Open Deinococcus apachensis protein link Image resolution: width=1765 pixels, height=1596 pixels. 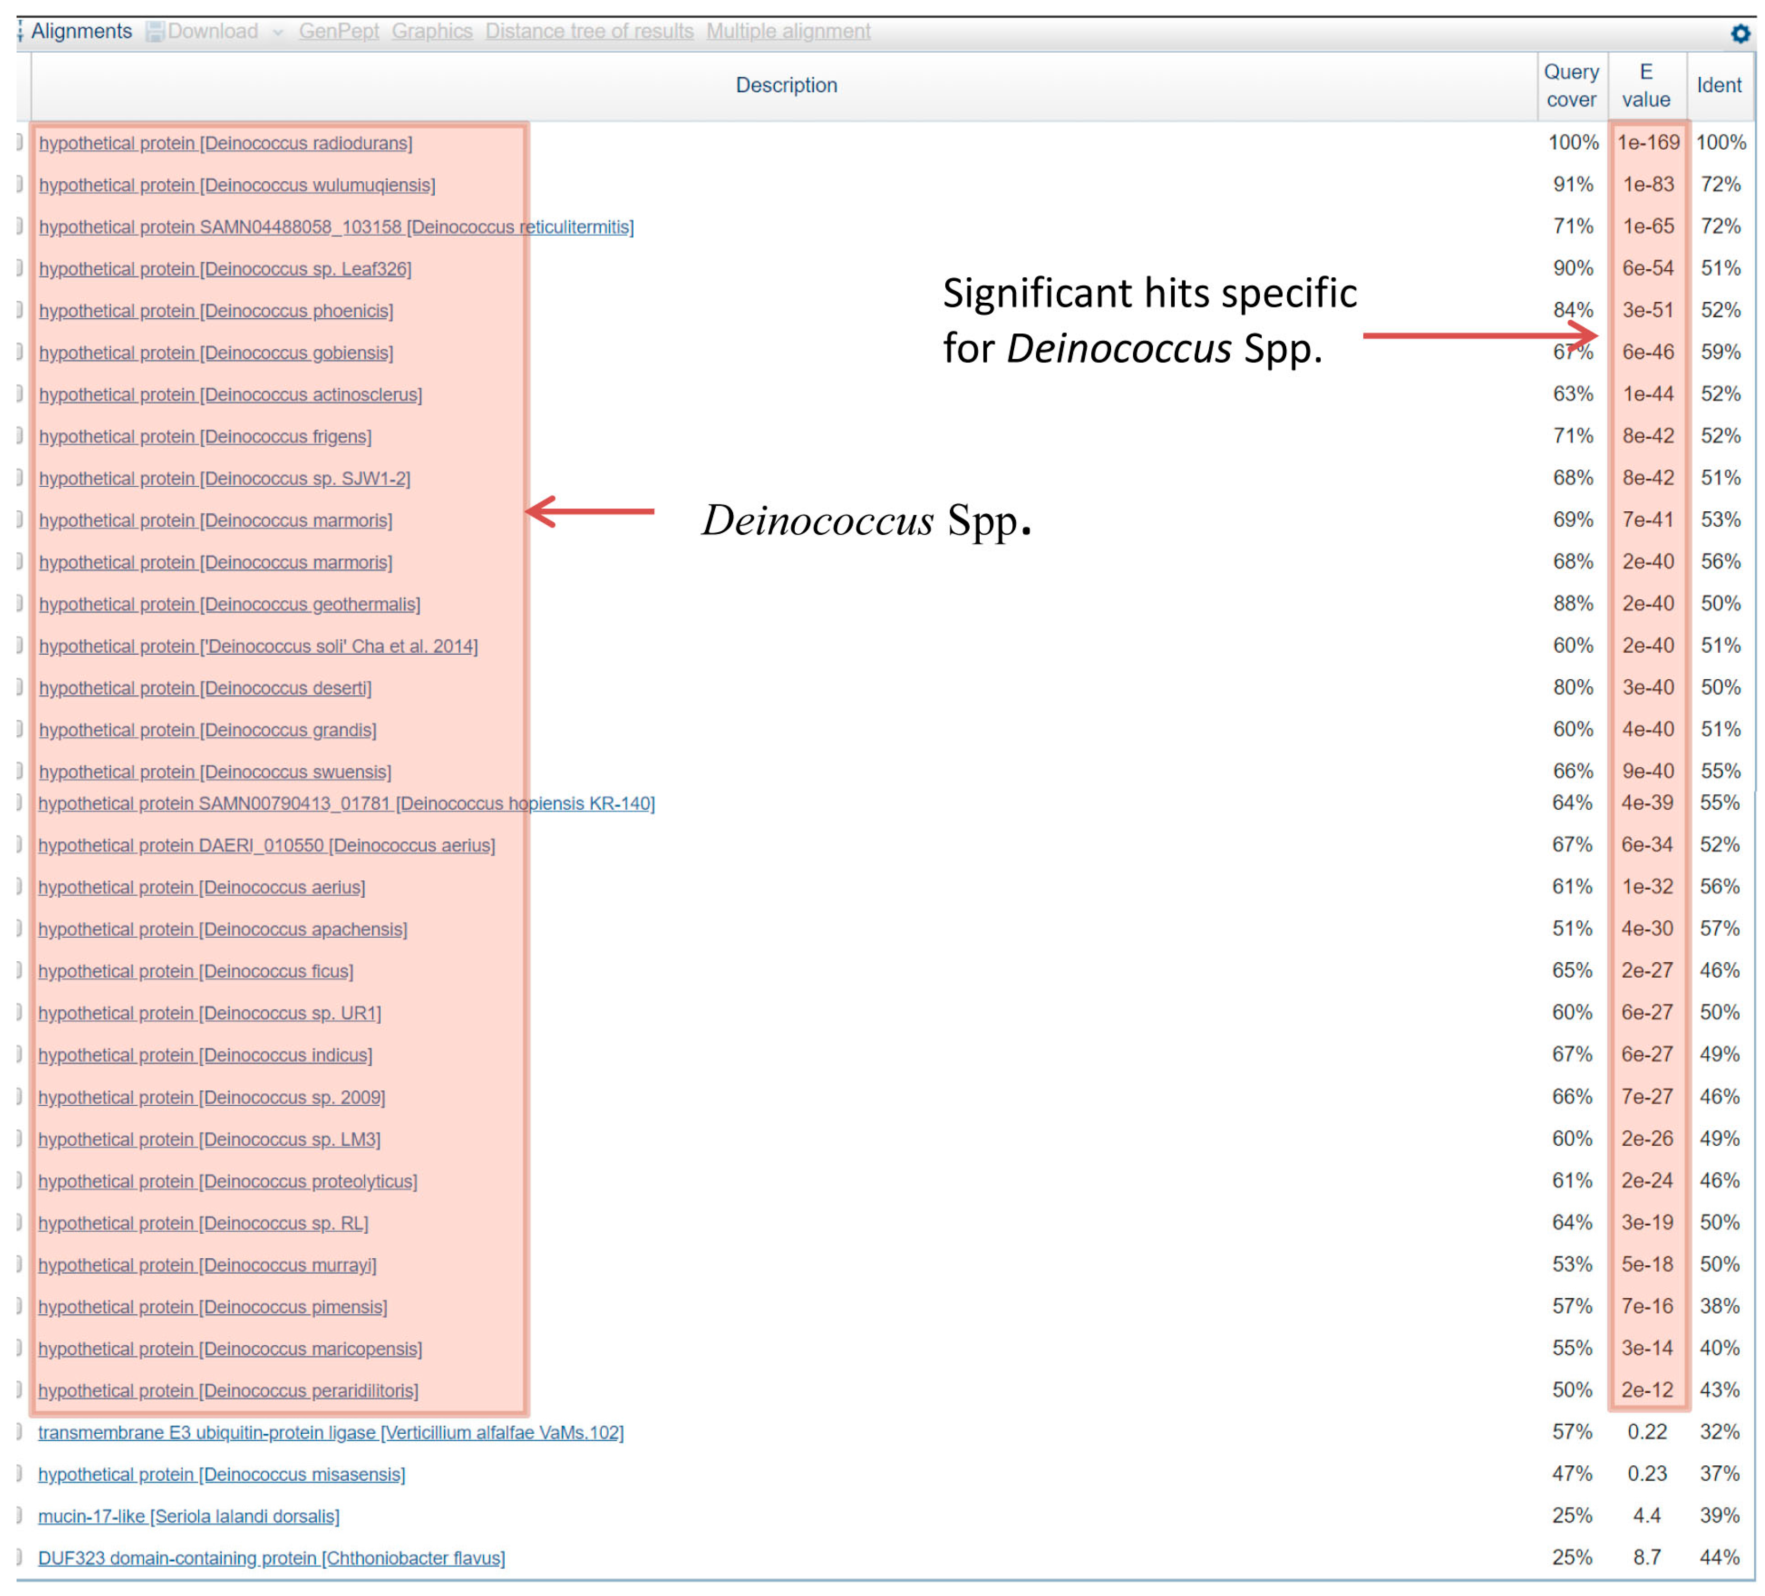[x=222, y=930]
